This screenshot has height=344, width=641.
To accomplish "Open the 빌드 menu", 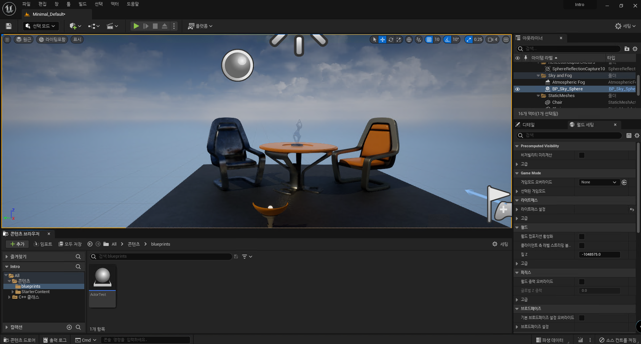I will click(83, 4).
